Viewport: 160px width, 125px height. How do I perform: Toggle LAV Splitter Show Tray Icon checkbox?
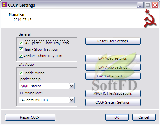21,43
